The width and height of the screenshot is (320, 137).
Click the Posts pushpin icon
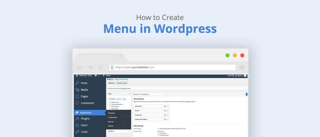pos(77,83)
